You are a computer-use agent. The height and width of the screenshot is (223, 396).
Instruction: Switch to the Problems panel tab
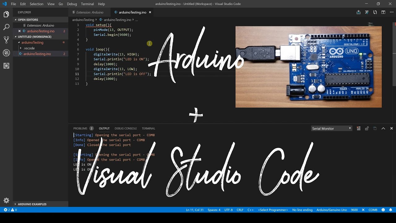pos(83,128)
